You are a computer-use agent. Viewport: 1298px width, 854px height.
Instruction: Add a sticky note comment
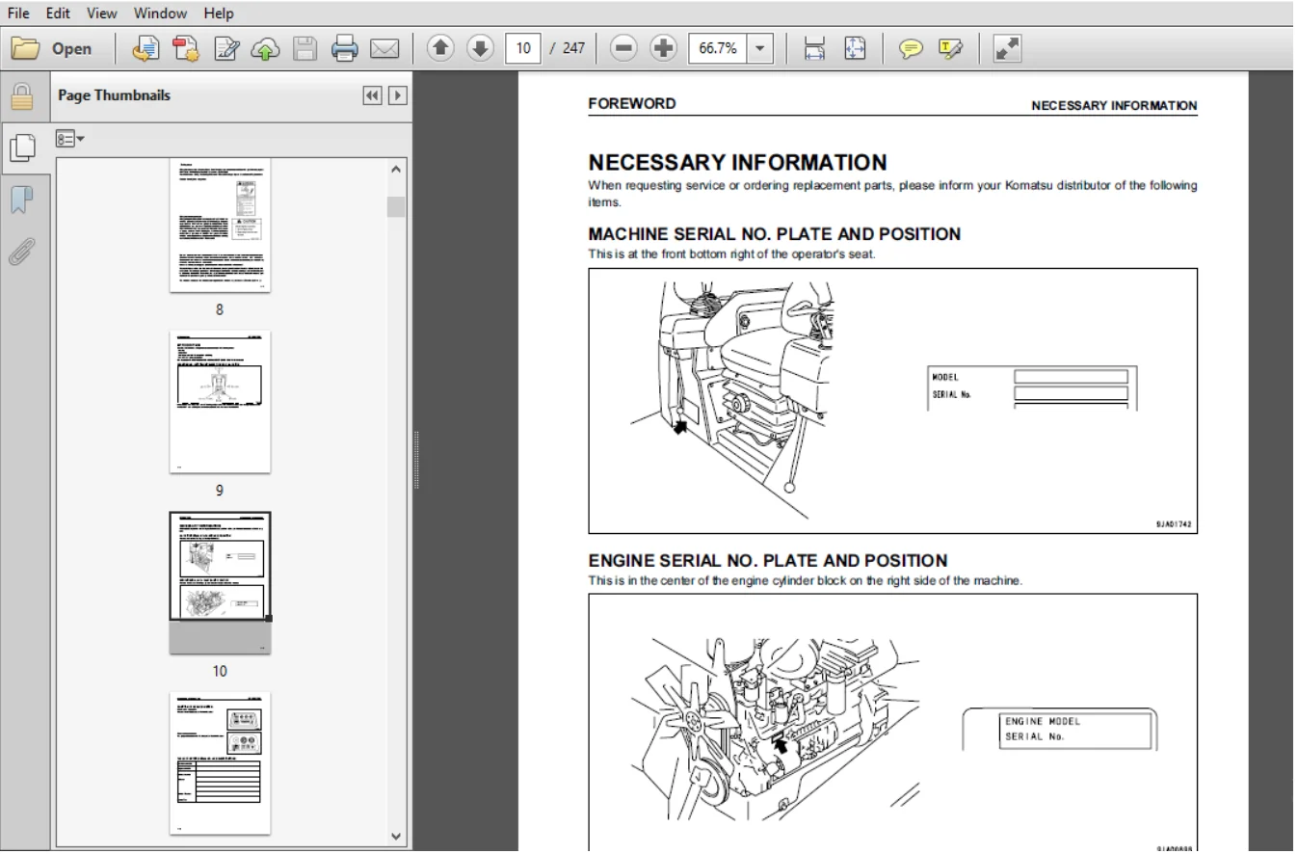click(x=911, y=48)
